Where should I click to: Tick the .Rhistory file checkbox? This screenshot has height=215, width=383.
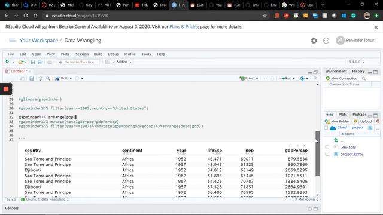click(327, 147)
